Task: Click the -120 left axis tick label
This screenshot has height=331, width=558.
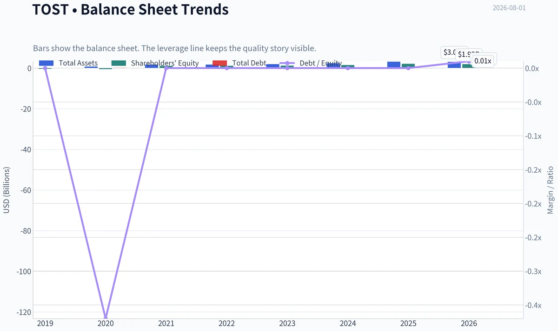Action: [24, 312]
